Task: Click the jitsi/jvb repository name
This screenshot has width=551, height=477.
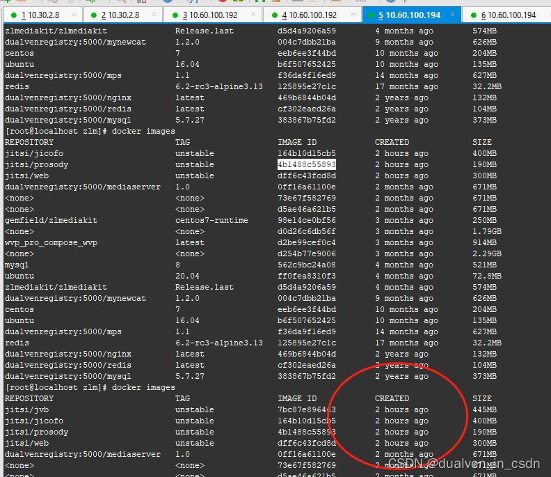Action: (26, 409)
